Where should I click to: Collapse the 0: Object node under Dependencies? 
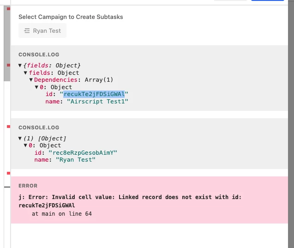(x=36, y=87)
